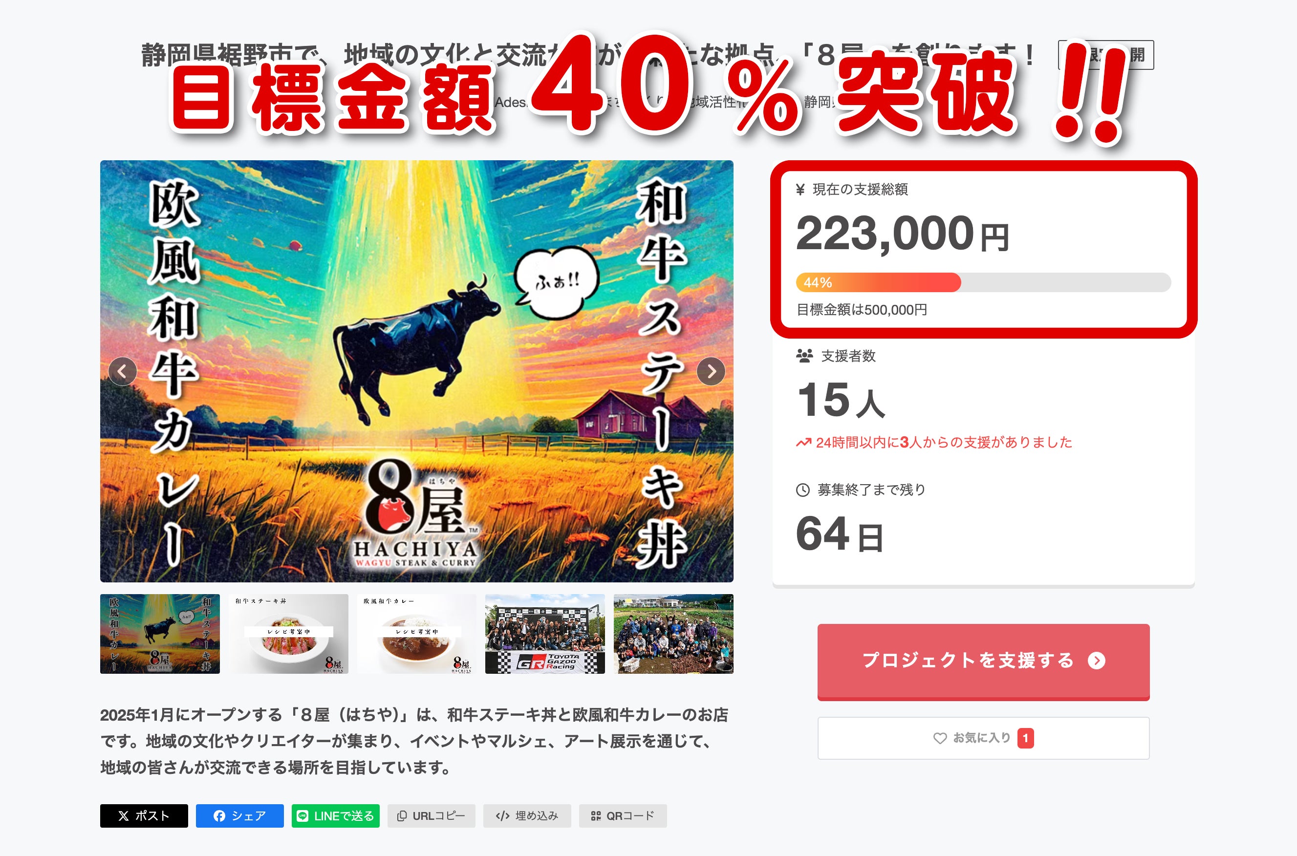Show the QRコード for this project
Viewport: 1297px width, 856px height.
[x=623, y=815]
